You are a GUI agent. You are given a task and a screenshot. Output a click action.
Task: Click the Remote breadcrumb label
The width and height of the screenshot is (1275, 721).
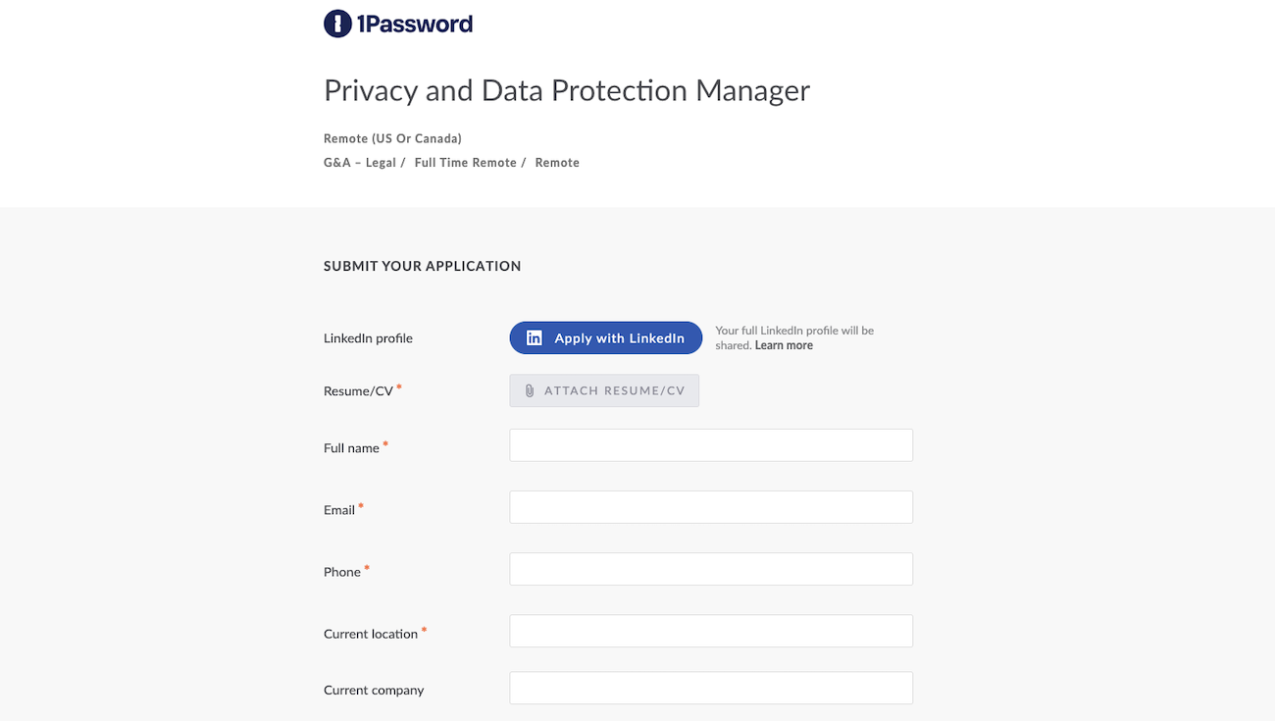click(556, 162)
